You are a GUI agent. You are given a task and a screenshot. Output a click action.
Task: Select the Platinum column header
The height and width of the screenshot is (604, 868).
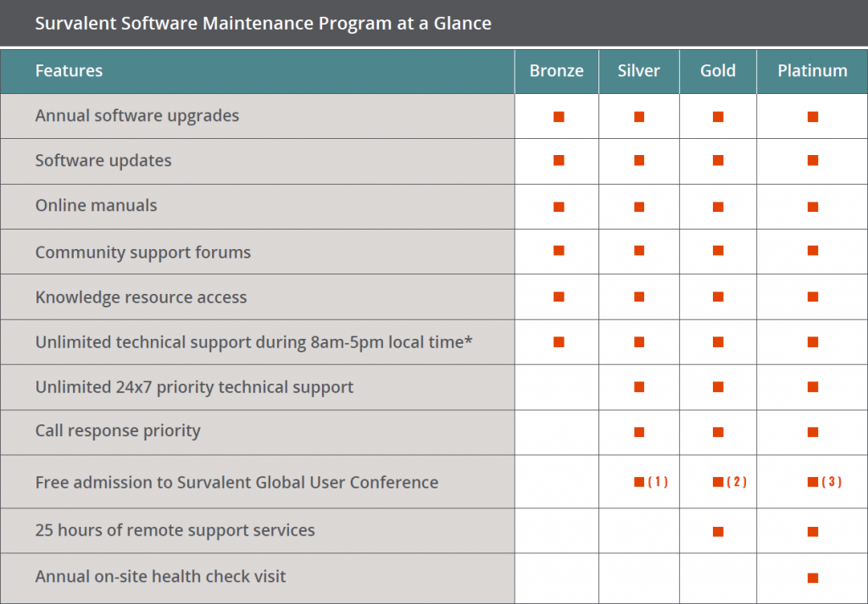point(812,71)
